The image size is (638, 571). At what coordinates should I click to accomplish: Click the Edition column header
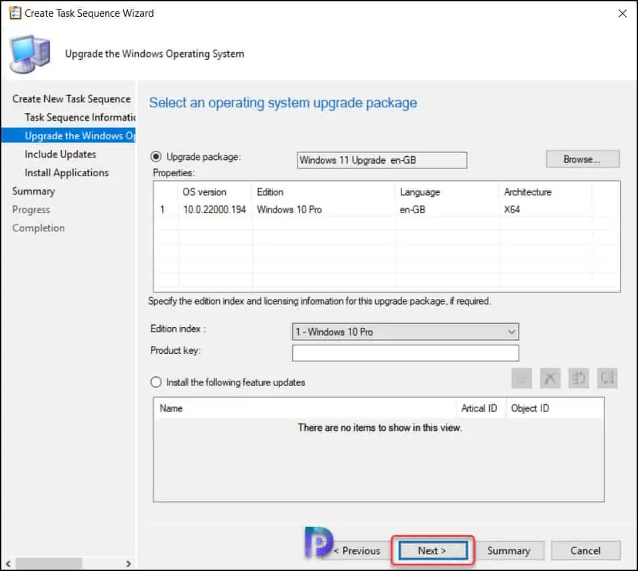(x=323, y=192)
